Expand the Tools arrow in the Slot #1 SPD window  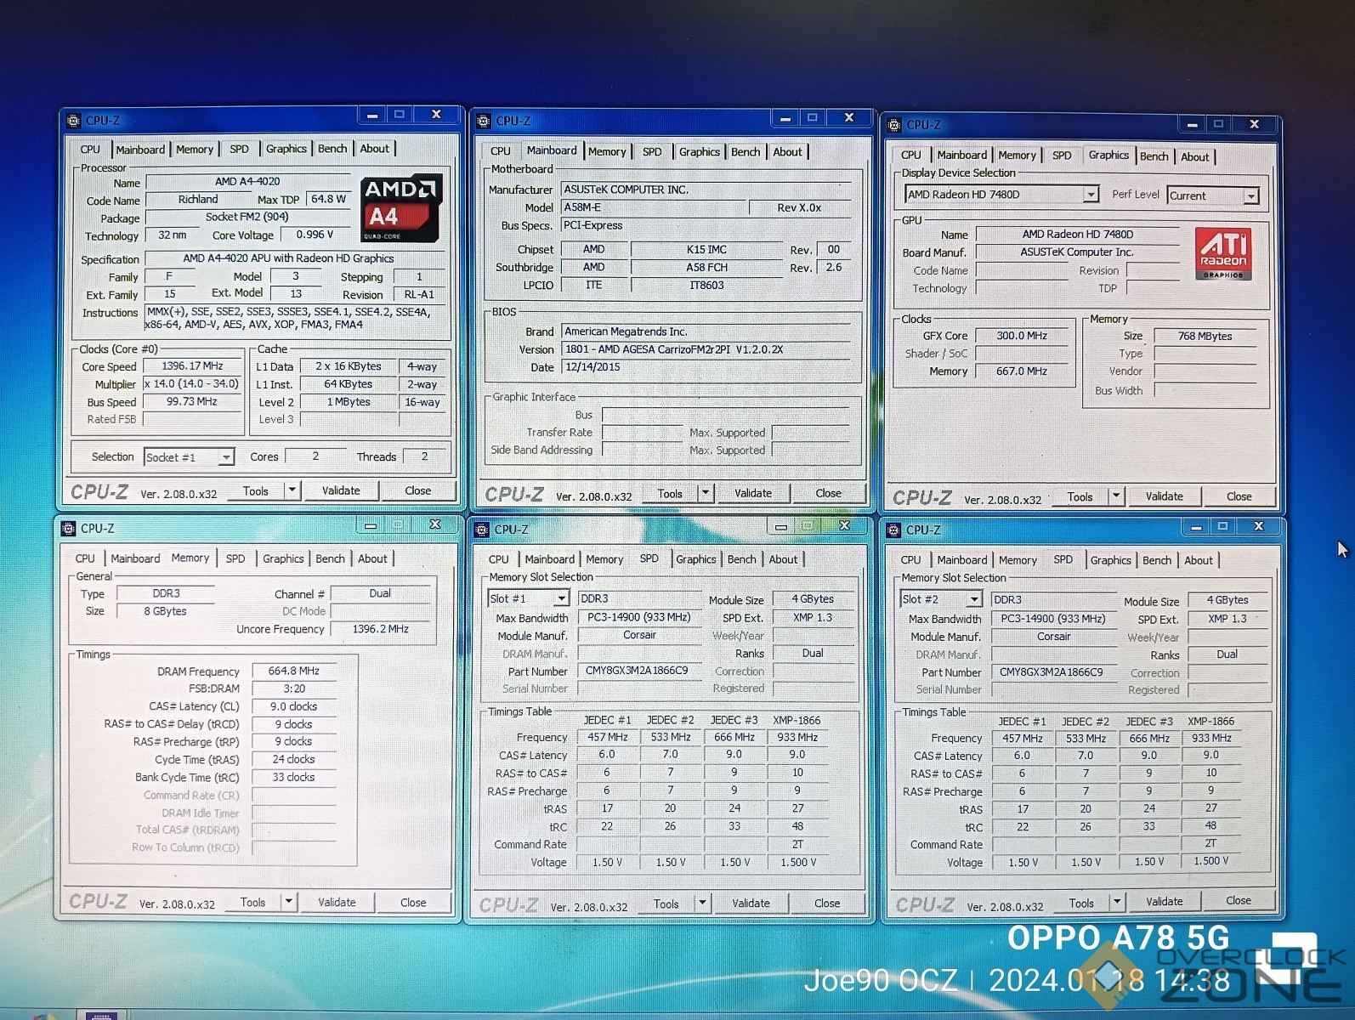click(x=702, y=904)
